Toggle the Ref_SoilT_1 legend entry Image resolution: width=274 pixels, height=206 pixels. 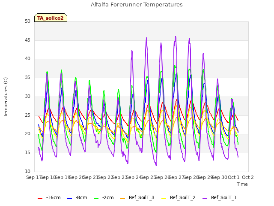[220, 197]
